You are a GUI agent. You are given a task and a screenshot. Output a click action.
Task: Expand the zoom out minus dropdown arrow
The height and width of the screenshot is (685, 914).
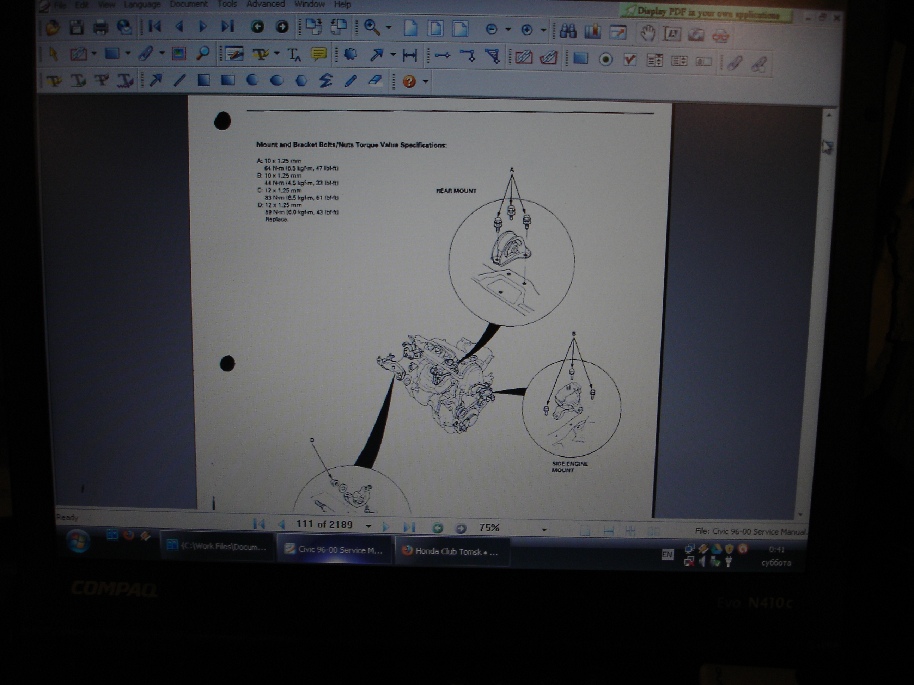[508, 30]
